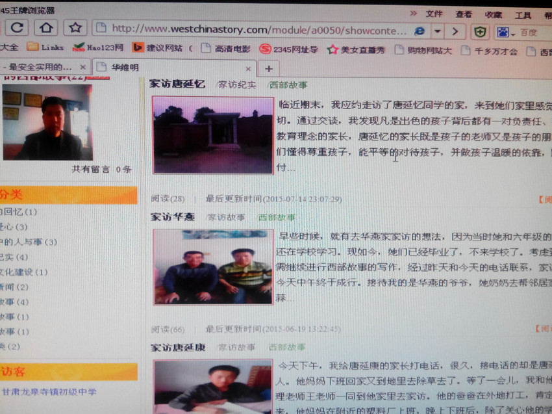Open the 高清电影 bookmark

[x=225, y=49]
